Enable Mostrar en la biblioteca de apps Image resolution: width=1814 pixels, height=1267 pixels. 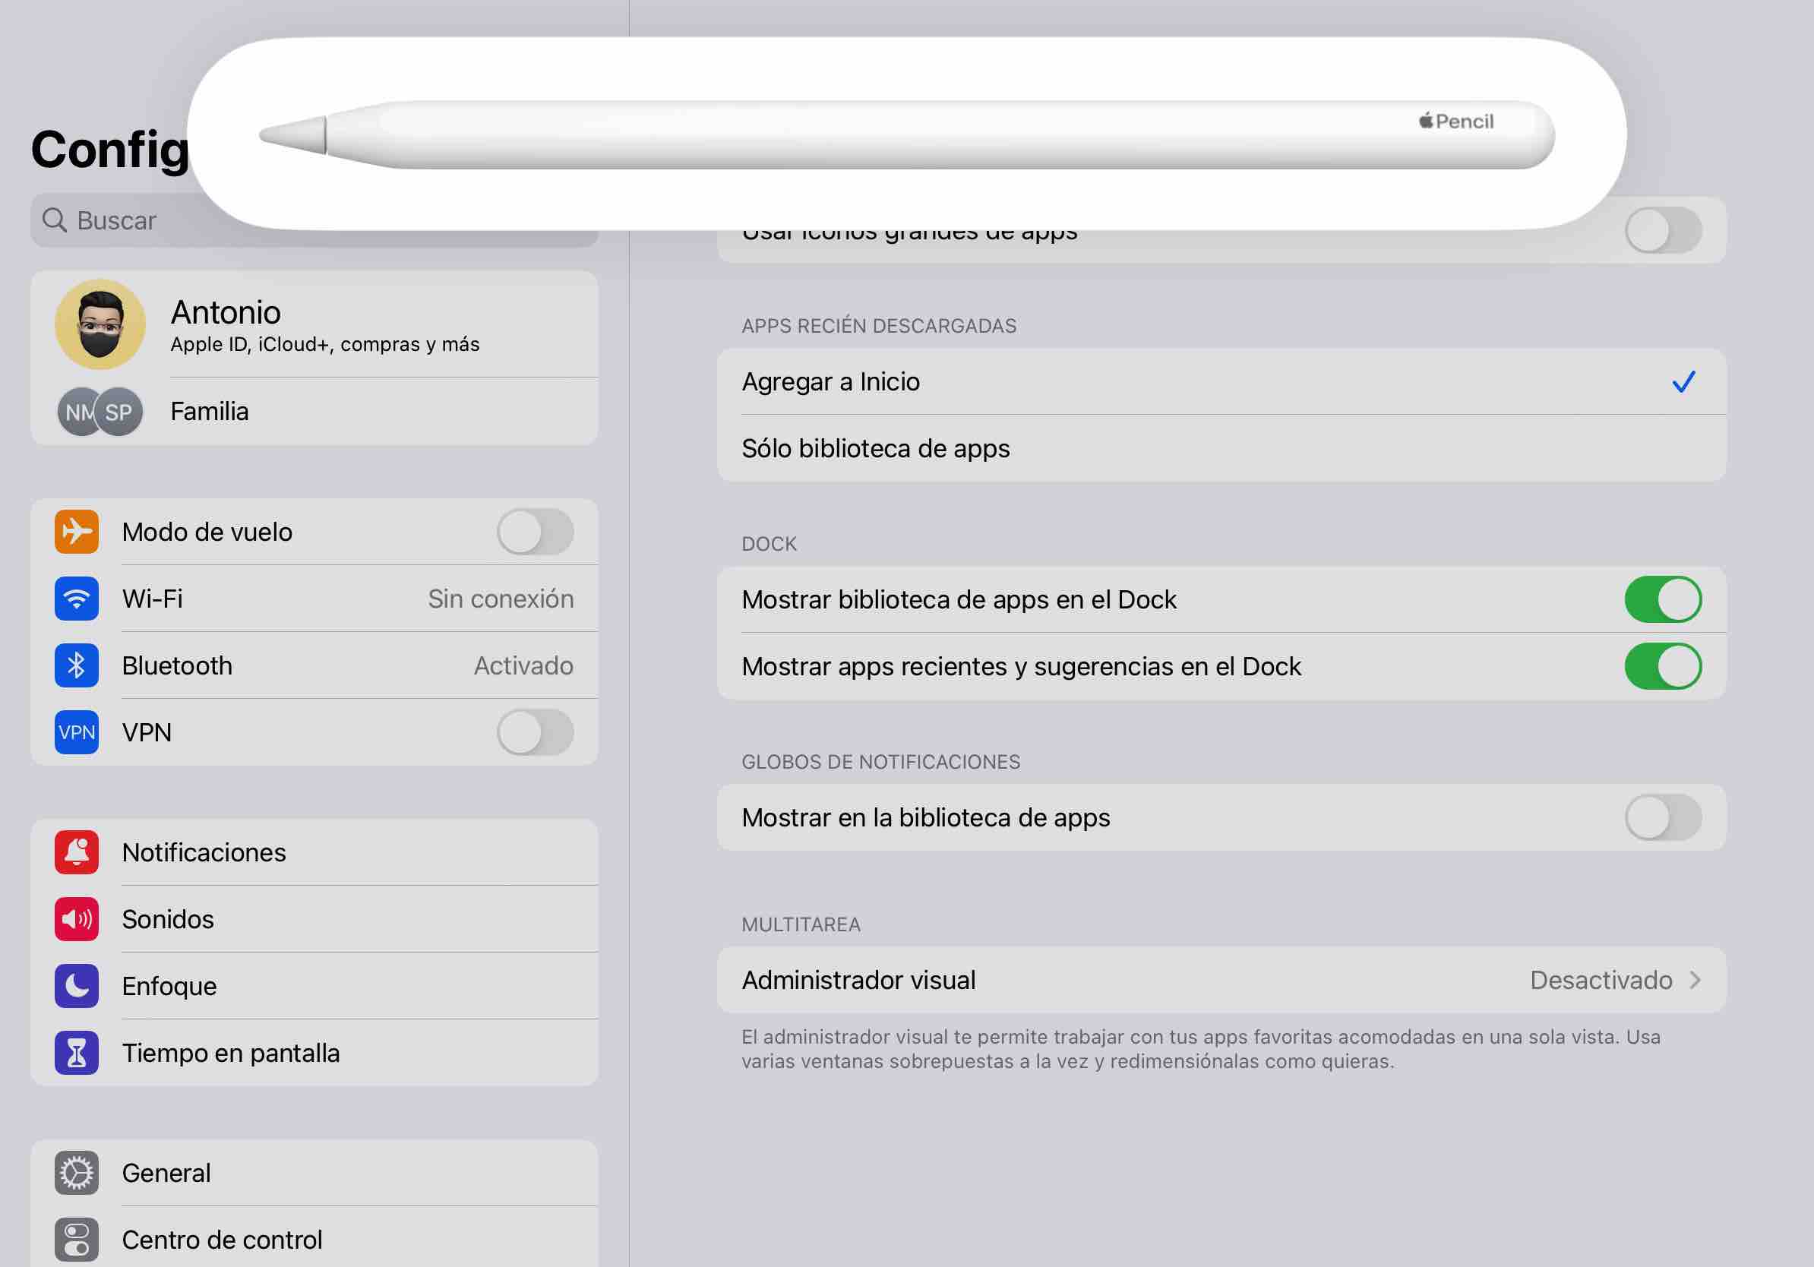[1662, 817]
